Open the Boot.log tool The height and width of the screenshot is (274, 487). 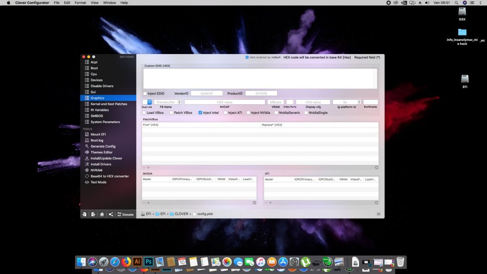[96, 140]
